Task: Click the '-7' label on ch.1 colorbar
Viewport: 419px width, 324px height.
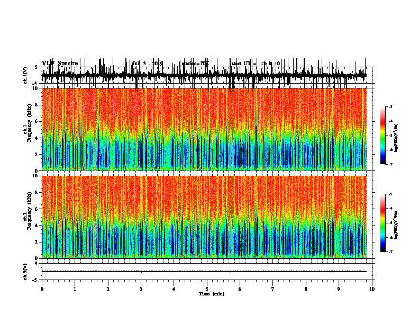Action: [390, 164]
